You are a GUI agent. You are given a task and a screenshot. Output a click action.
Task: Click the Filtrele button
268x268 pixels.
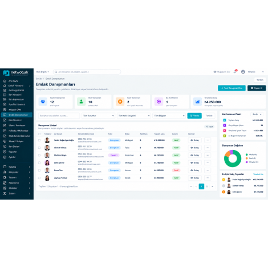(194, 116)
